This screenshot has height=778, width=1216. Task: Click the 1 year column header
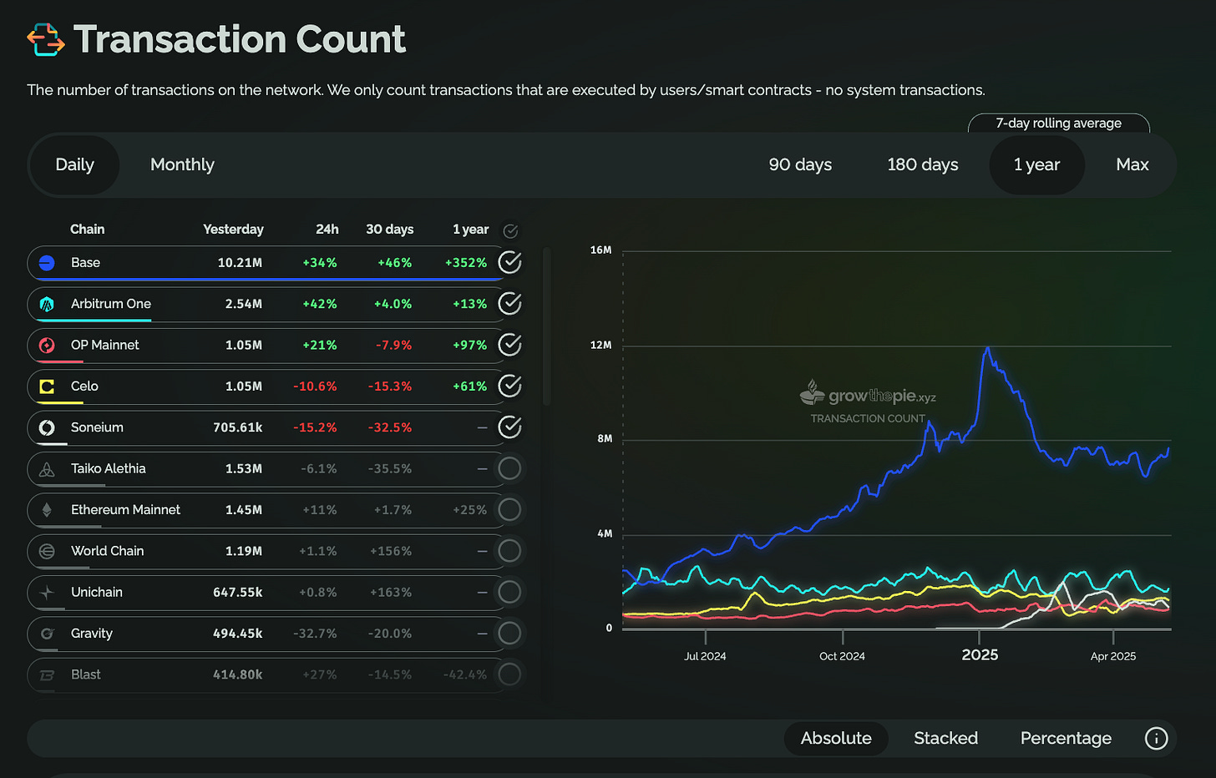tap(470, 229)
